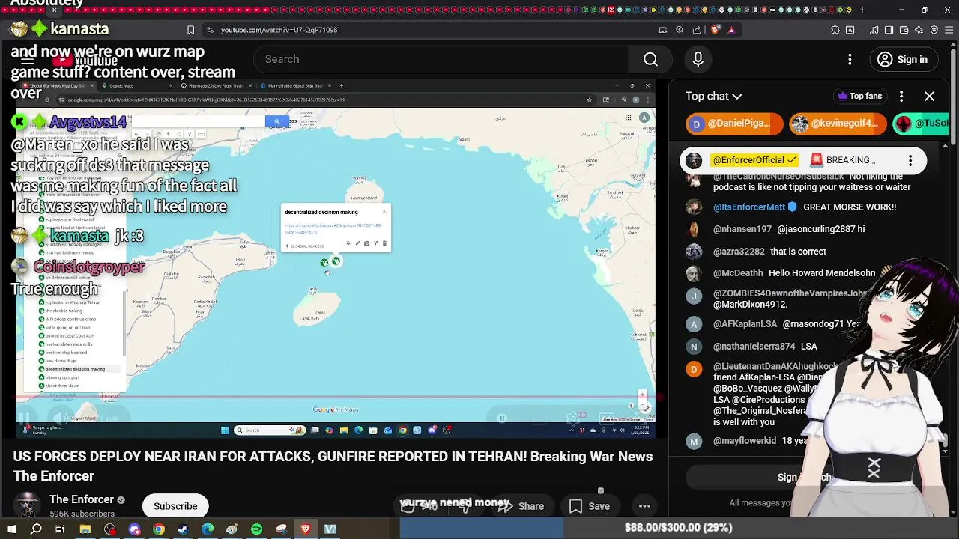Viewport: 959px width, 539px height.
Task: Open The Enforcer channel link
Action: (82, 499)
